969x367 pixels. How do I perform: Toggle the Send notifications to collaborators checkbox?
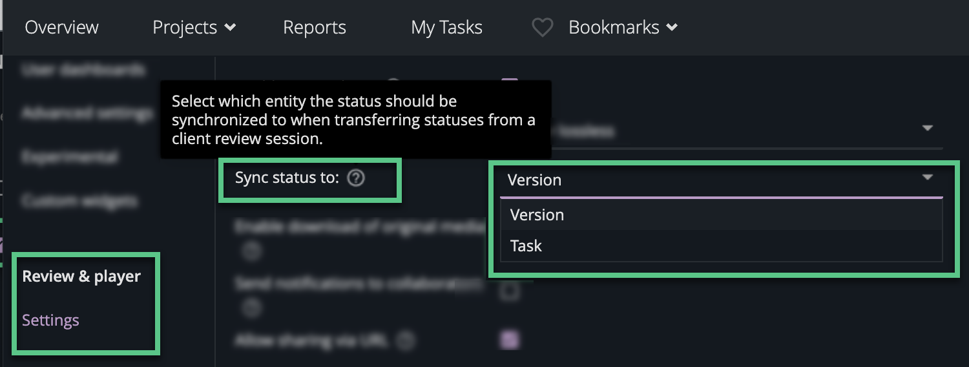[x=510, y=291]
